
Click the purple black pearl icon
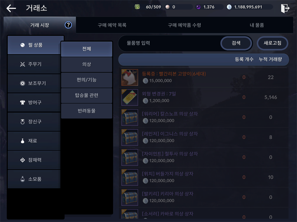[x=198, y=7]
